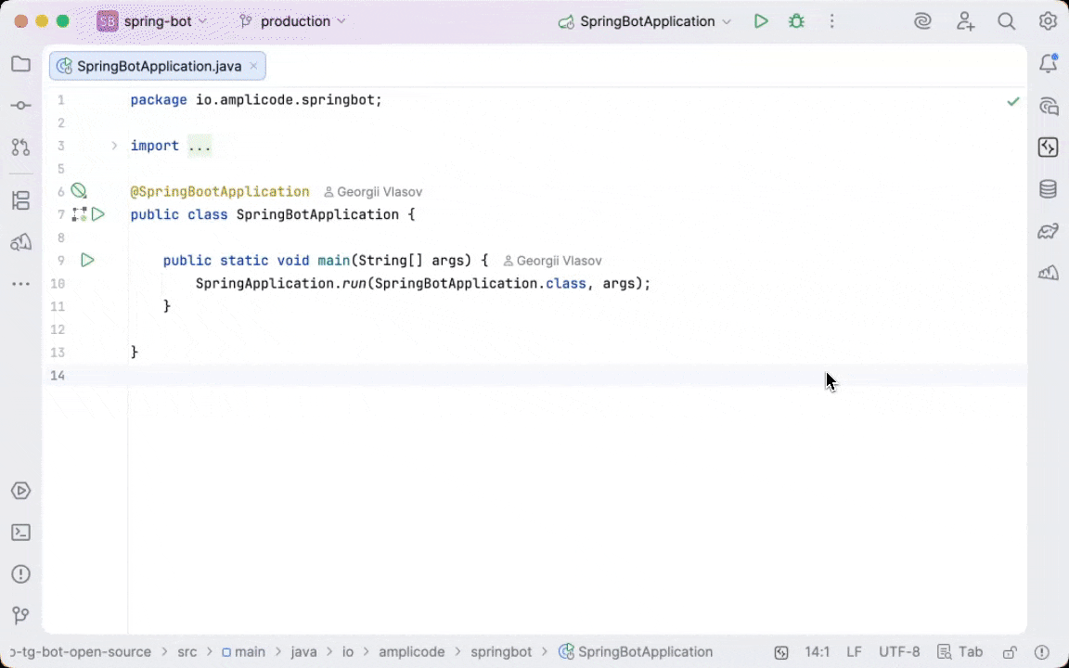Image resolution: width=1069 pixels, height=668 pixels.
Task: Open the Database tool window
Action: [x=1048, y=189]
